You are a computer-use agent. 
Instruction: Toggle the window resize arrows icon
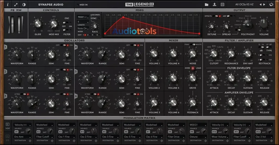(x=16, y=5)
